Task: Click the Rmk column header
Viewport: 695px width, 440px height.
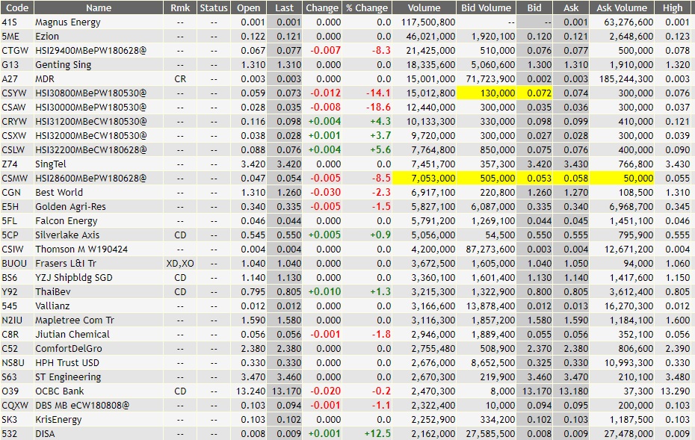Action: tap(179, 8)
